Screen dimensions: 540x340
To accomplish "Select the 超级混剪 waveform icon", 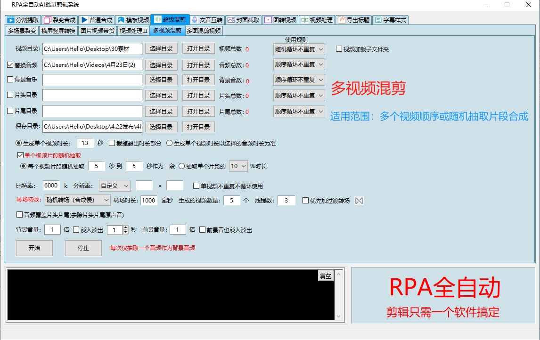I will pos(157,20).
